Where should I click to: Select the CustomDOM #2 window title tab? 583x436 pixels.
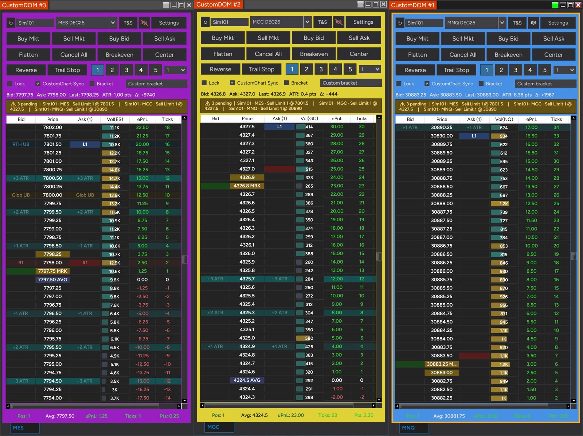[219, 5]
